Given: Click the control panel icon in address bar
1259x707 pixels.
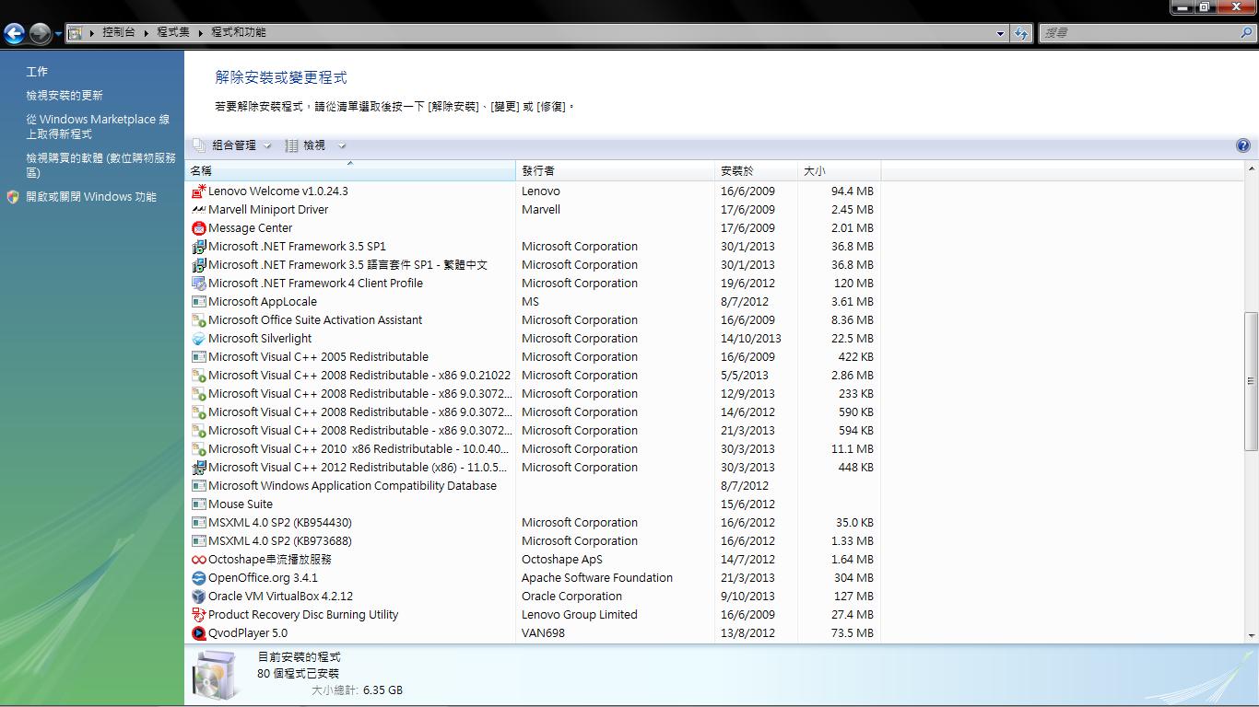Looking at the screenshot, I should (76, 33).
